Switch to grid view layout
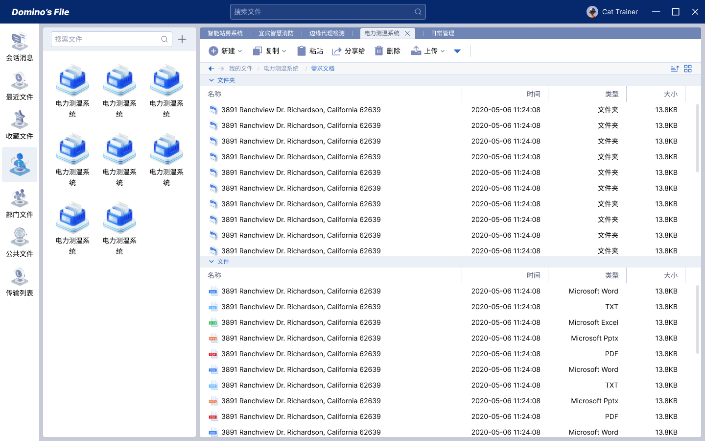The width and height of the screenshot is (705, 441). pos(688,69)
